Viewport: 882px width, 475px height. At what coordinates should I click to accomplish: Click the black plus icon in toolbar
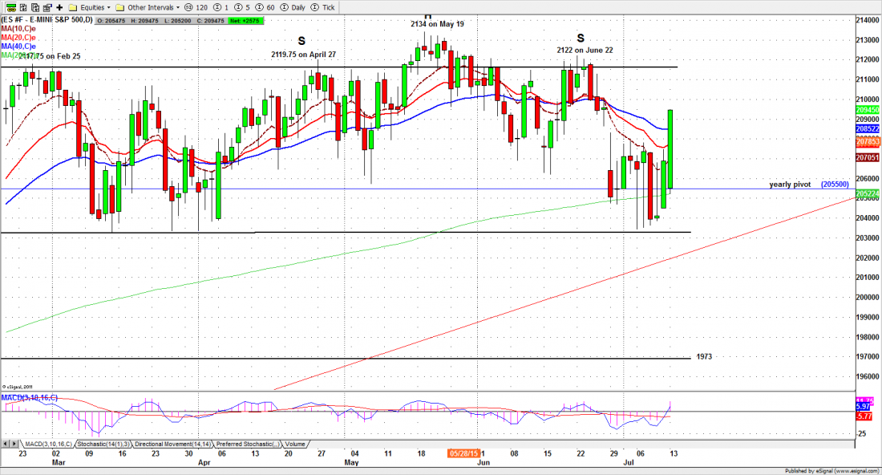click(x=59, y=6)
